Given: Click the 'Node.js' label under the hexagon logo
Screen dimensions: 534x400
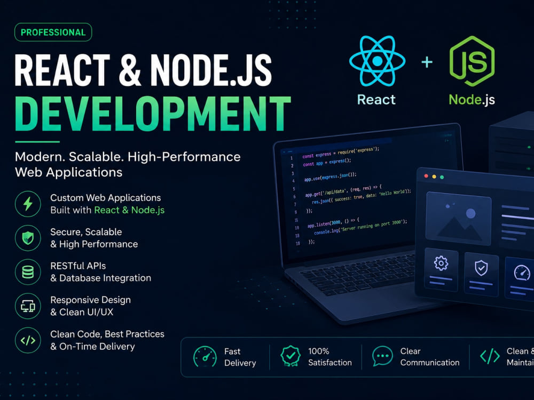Looking at the screenshot, I should [x=472, y=100].
